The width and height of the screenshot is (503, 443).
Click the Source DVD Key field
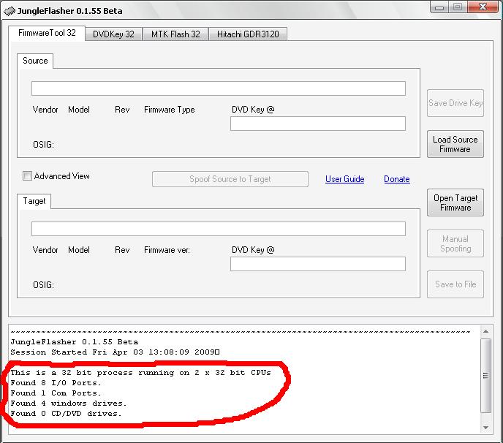coord(318,124)
